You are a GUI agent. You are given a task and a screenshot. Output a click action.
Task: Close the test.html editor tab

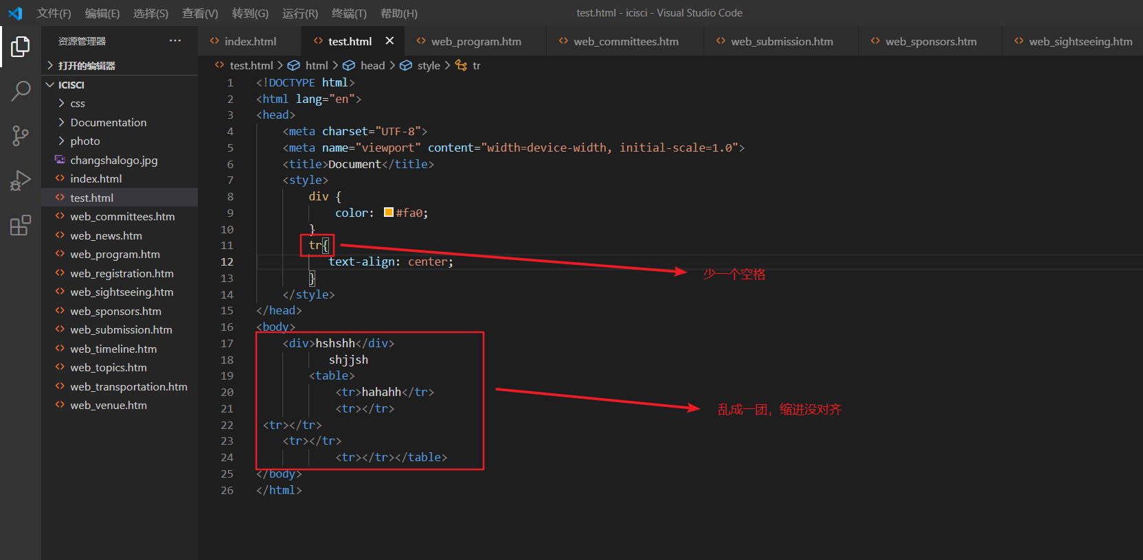tap(389, 41)
